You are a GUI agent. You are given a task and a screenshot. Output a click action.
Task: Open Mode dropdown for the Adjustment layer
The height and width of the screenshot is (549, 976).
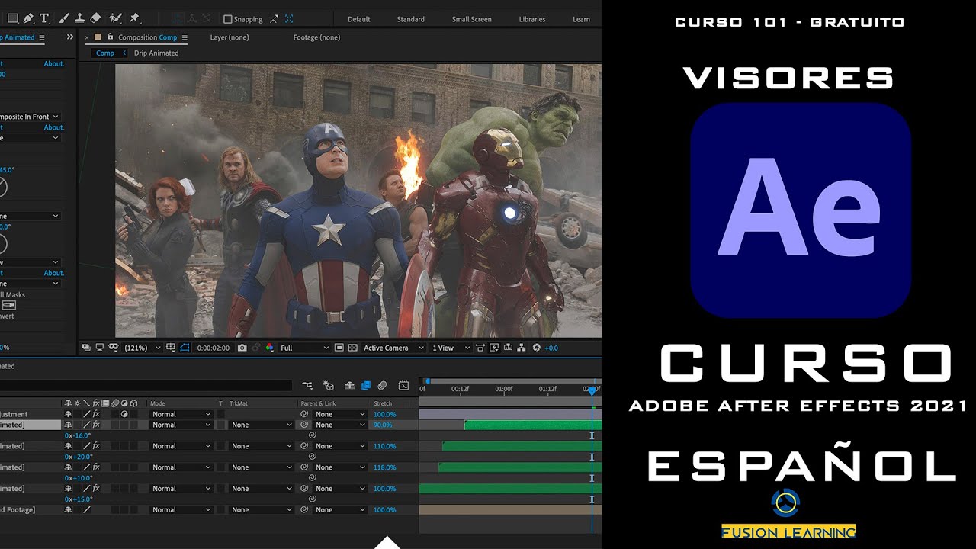point(181,414)
